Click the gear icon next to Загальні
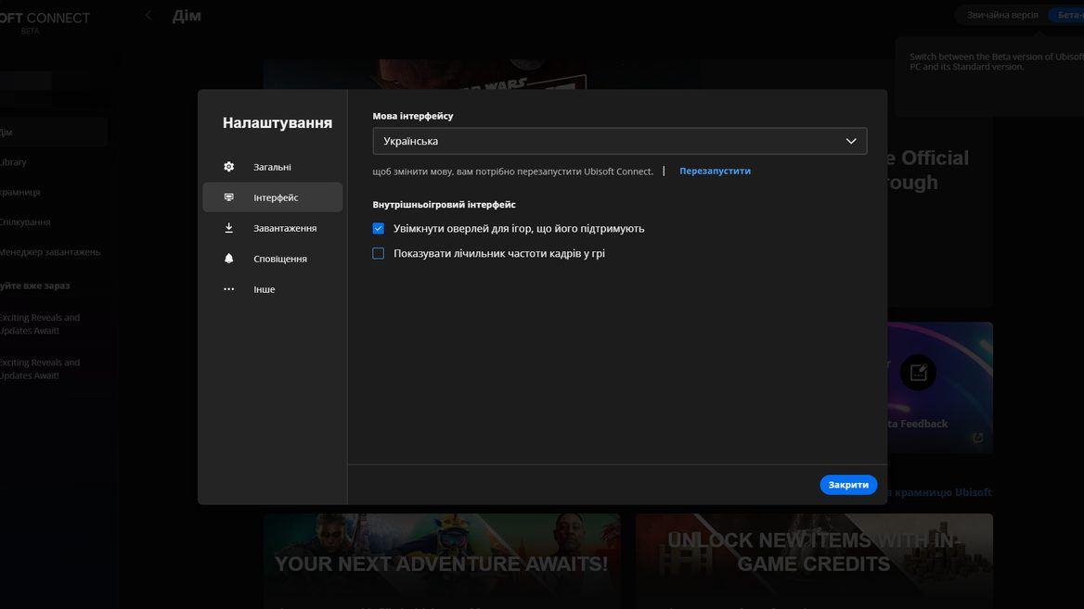The width and height of the screenshot is (1084, 609). 229,167
